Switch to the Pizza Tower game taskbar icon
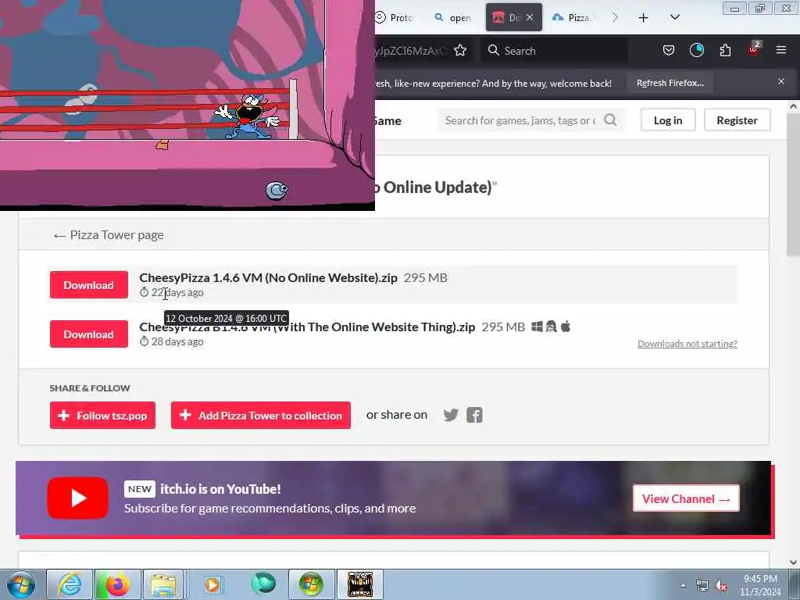 [360, 584]
